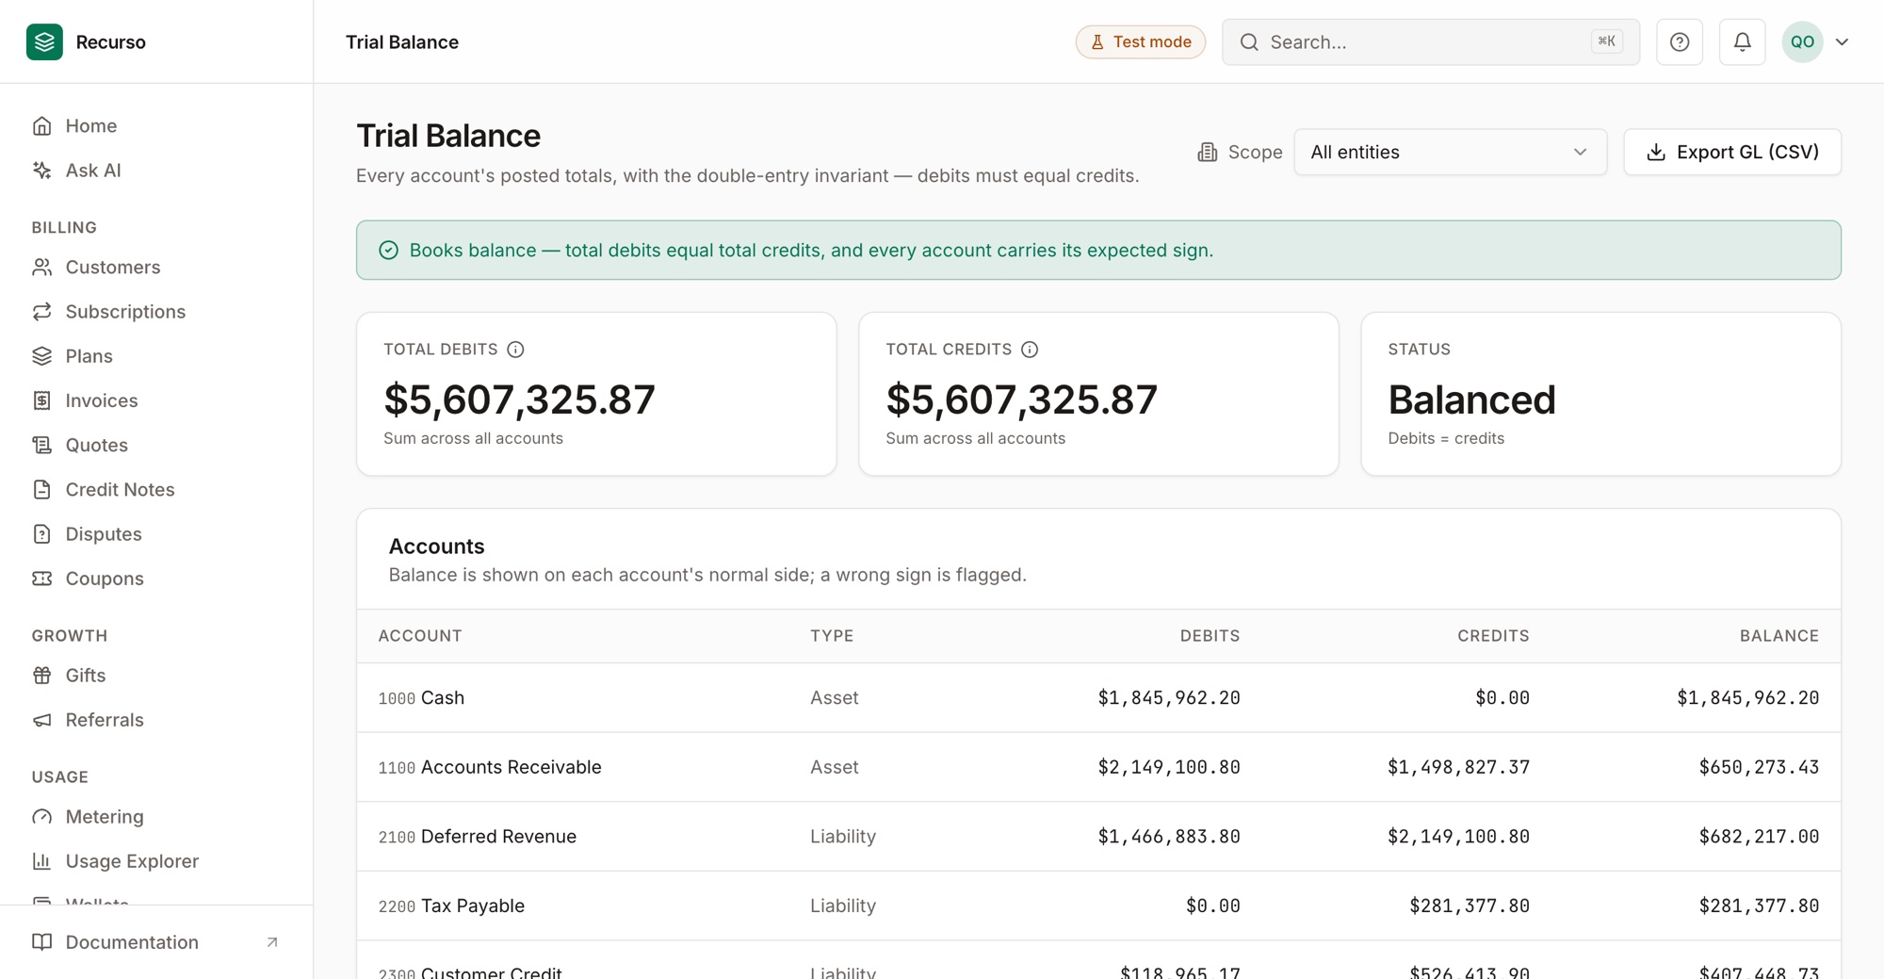Screen dimensions: 1884x979
Task: Open notifications bell icon
Action: (1743, 42)
